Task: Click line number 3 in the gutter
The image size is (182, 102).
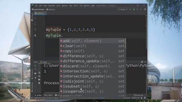Action: [35, 29]
